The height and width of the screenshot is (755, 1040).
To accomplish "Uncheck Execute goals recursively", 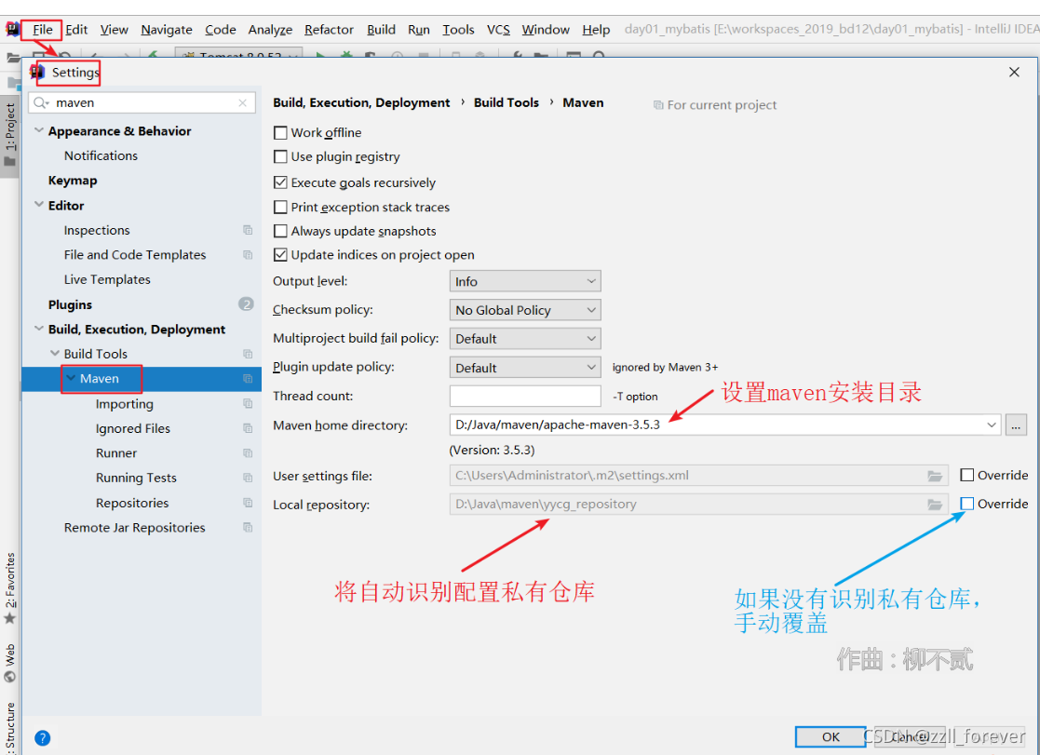I will click(x=280, y=182).
